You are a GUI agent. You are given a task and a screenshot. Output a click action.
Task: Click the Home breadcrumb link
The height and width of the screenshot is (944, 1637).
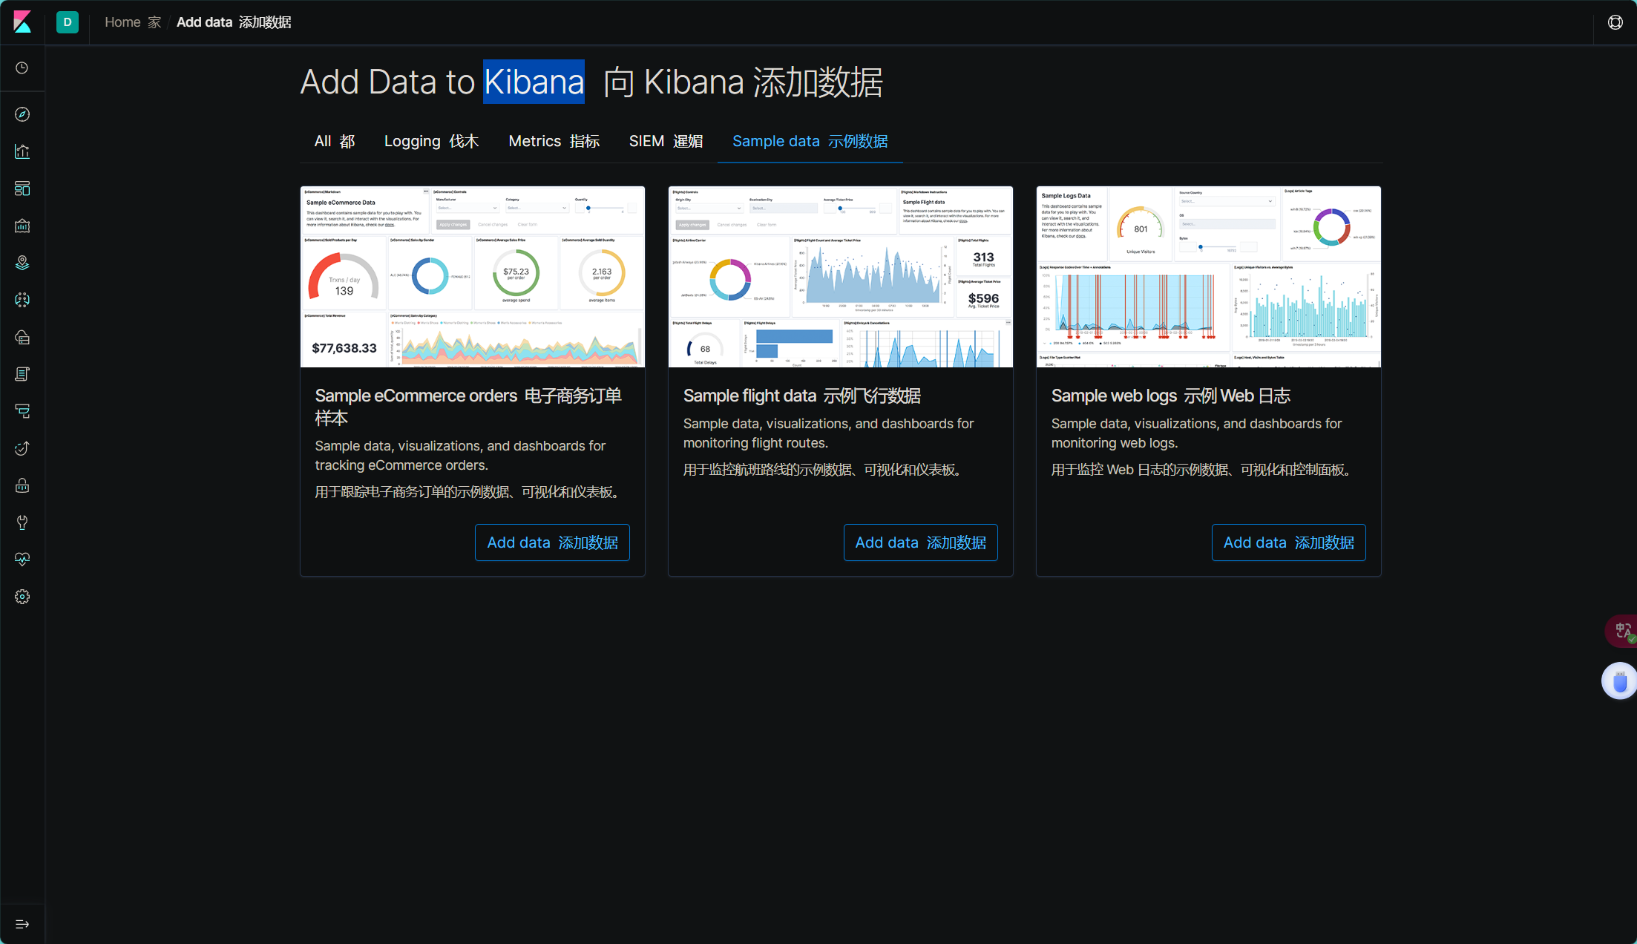click(x=122, y=22)
